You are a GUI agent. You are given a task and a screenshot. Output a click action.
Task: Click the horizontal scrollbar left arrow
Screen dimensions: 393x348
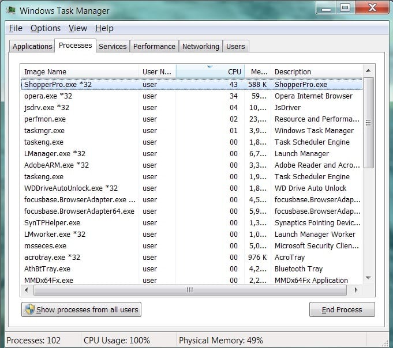[27, 290]
